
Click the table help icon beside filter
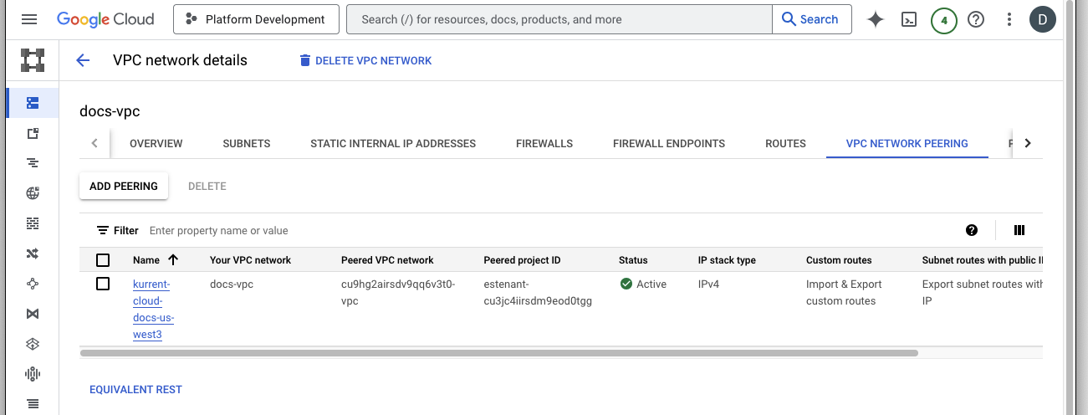pos(972,230)
